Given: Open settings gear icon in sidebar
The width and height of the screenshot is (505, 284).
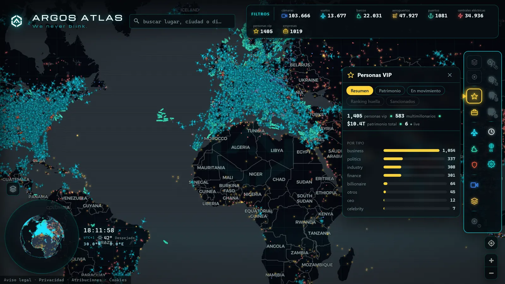Looking at the screenshot, I should click(491, 164).
